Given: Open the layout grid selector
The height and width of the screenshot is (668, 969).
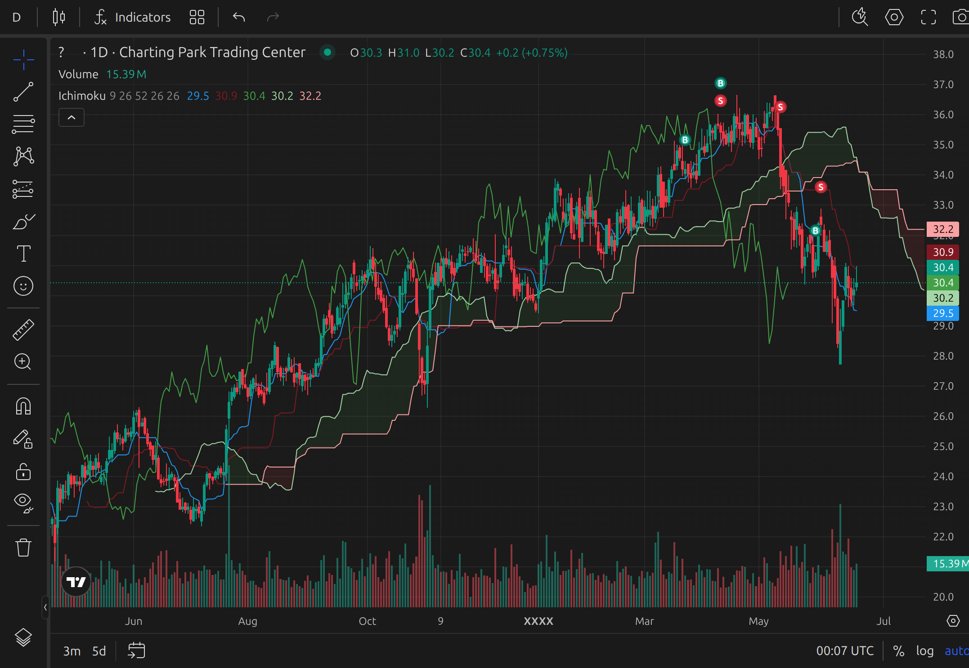Looking at the screenshot, I should 197,18.
